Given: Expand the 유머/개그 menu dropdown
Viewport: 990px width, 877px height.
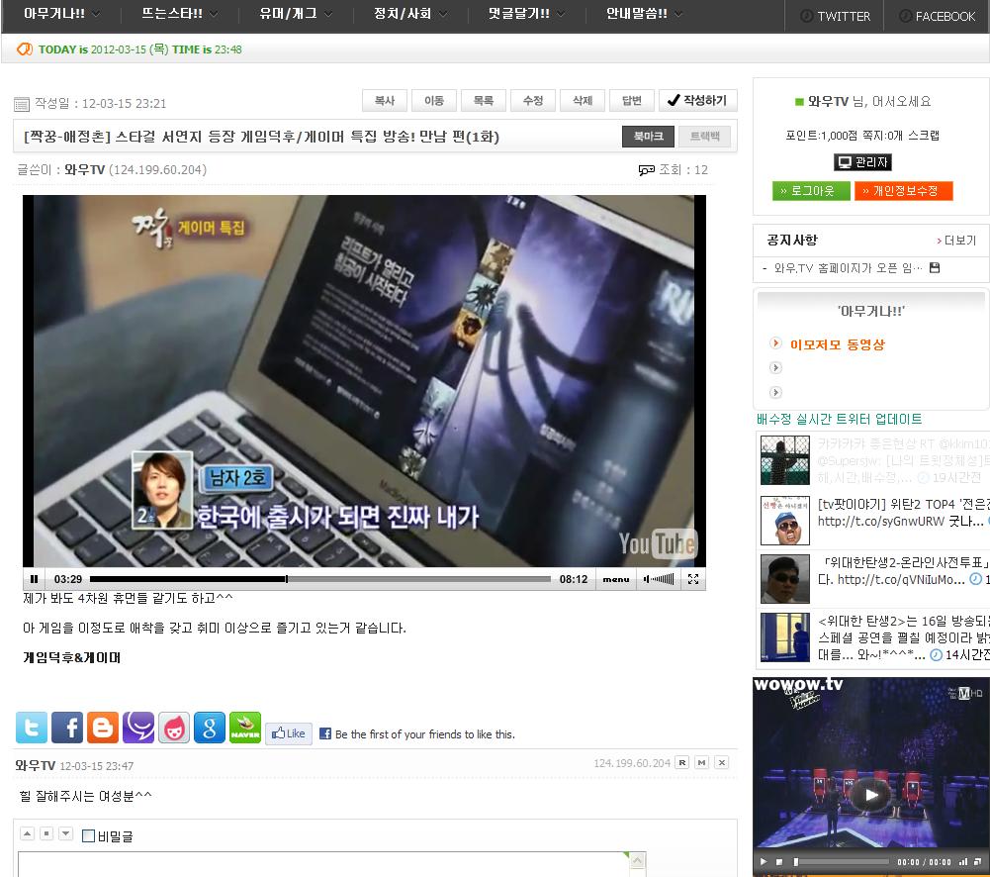Looking at the screenshot, I should point(295,15).
